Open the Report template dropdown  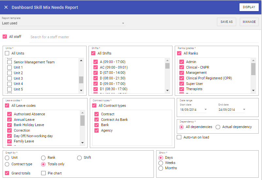[x=123, y=23]
